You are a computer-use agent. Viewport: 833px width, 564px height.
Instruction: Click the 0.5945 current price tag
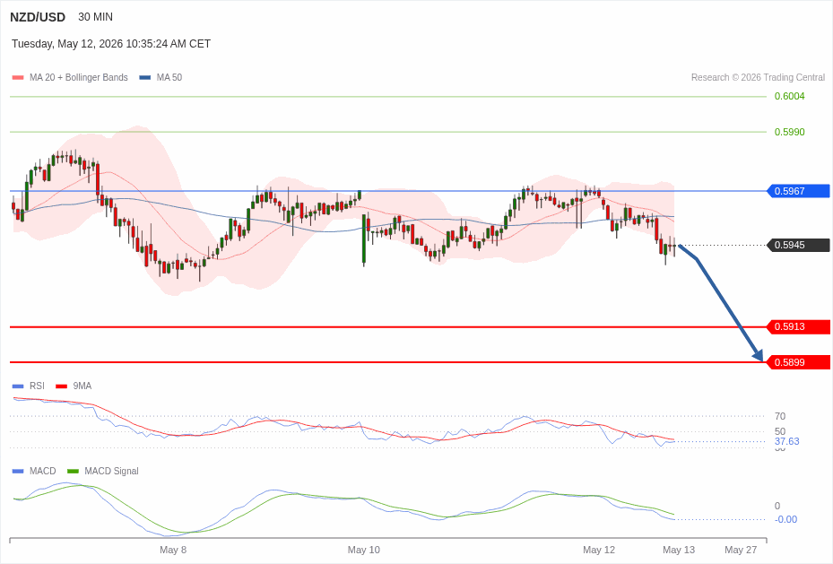[x=798, y=246]
